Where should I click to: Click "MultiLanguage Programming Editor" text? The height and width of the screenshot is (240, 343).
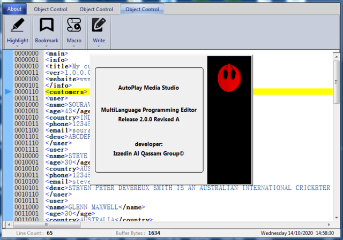tap(149, 110)
